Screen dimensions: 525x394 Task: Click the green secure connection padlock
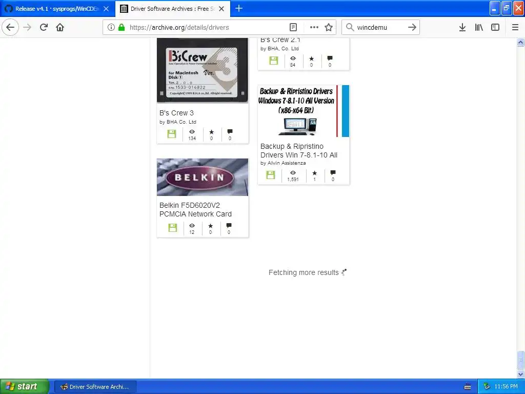[122, 28]
